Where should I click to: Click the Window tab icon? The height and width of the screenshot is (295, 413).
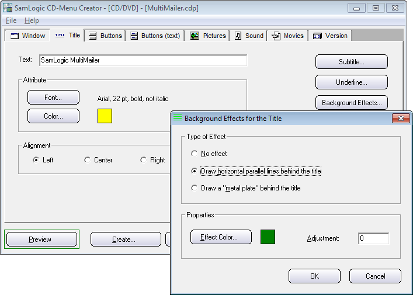(15, 36)
